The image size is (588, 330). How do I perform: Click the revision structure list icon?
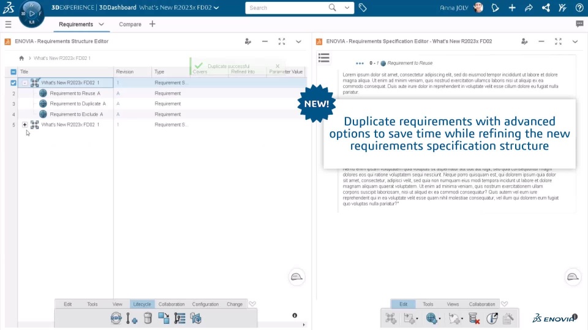tap(179, 318)
